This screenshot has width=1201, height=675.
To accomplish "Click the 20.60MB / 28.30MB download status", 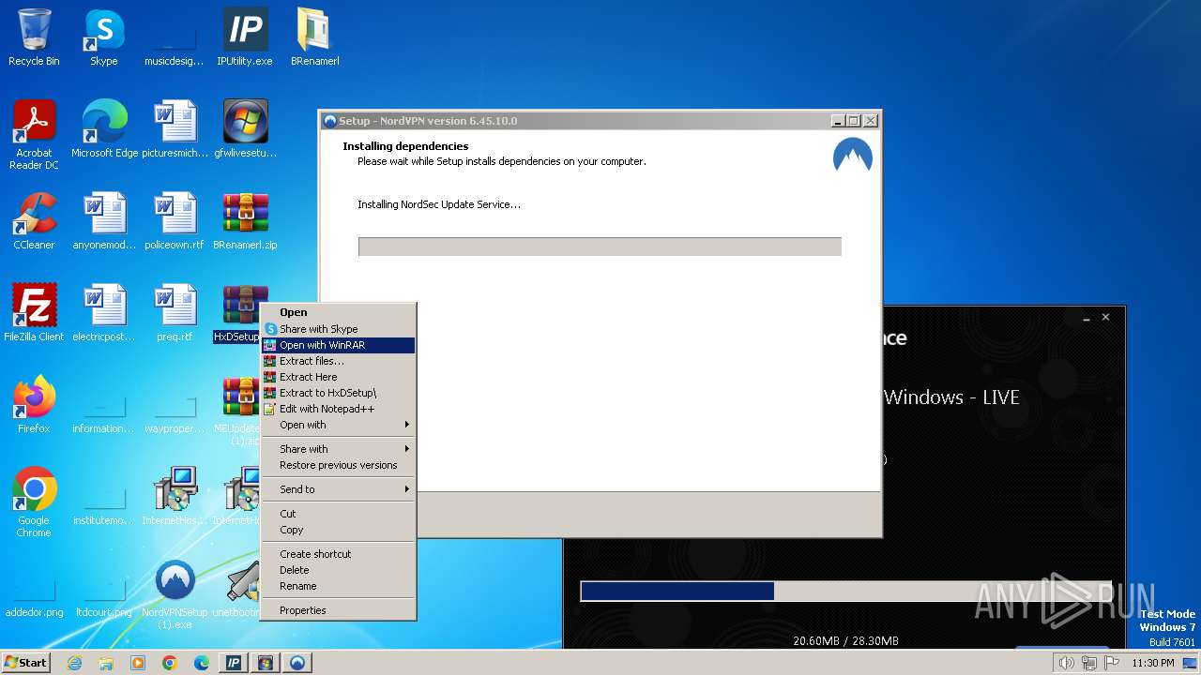I will coord(845,641).
